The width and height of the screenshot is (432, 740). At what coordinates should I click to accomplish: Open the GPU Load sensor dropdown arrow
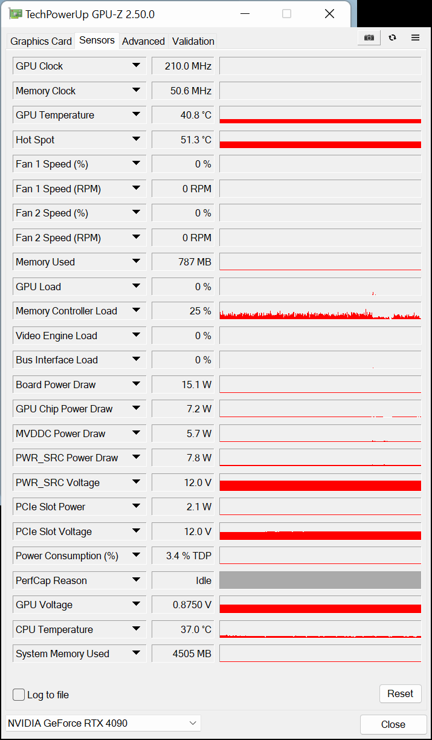137,287
